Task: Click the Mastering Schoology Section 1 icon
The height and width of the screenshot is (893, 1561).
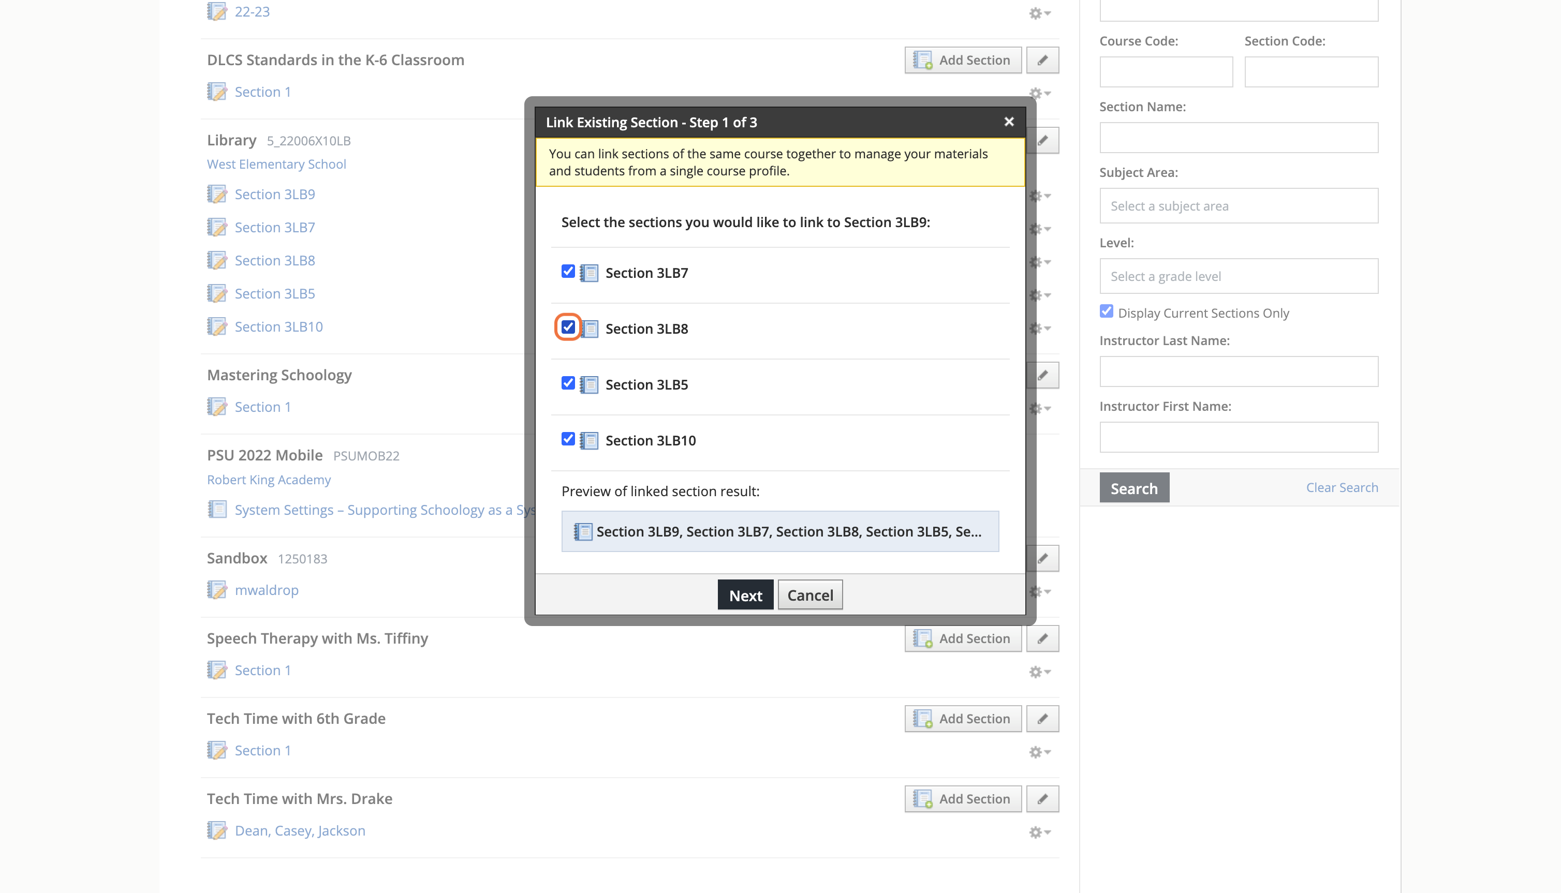Action: (216, 407)
